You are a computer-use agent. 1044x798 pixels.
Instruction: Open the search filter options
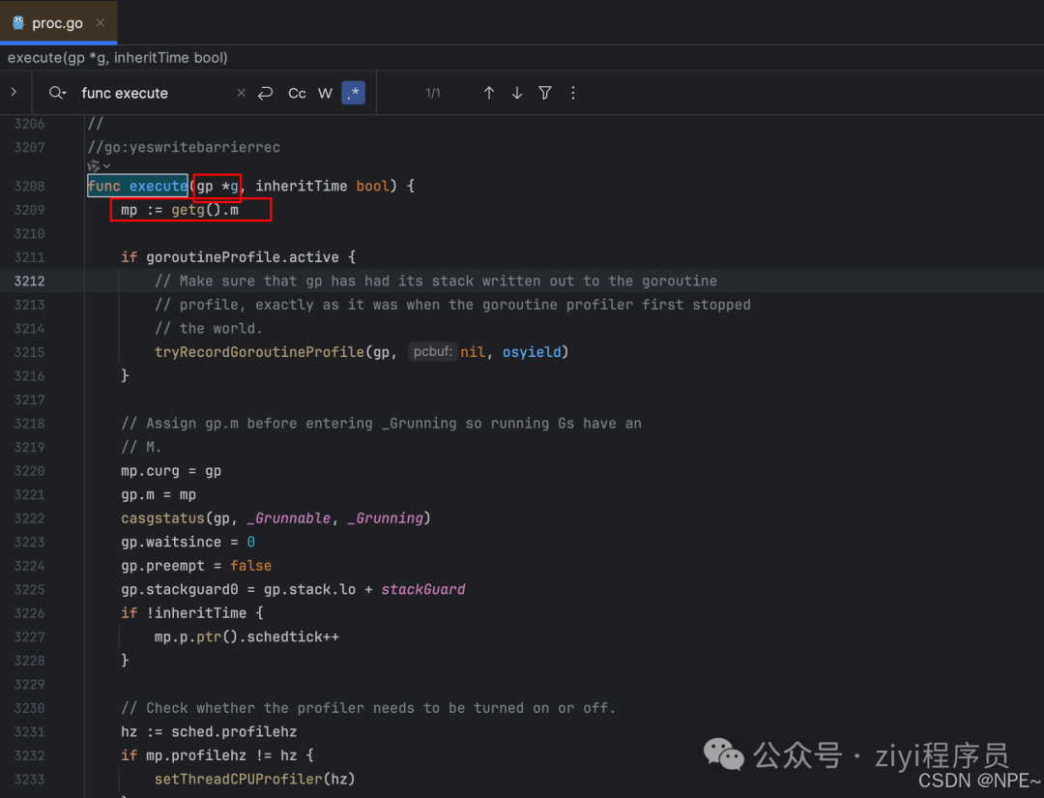[x=545, y=93]
